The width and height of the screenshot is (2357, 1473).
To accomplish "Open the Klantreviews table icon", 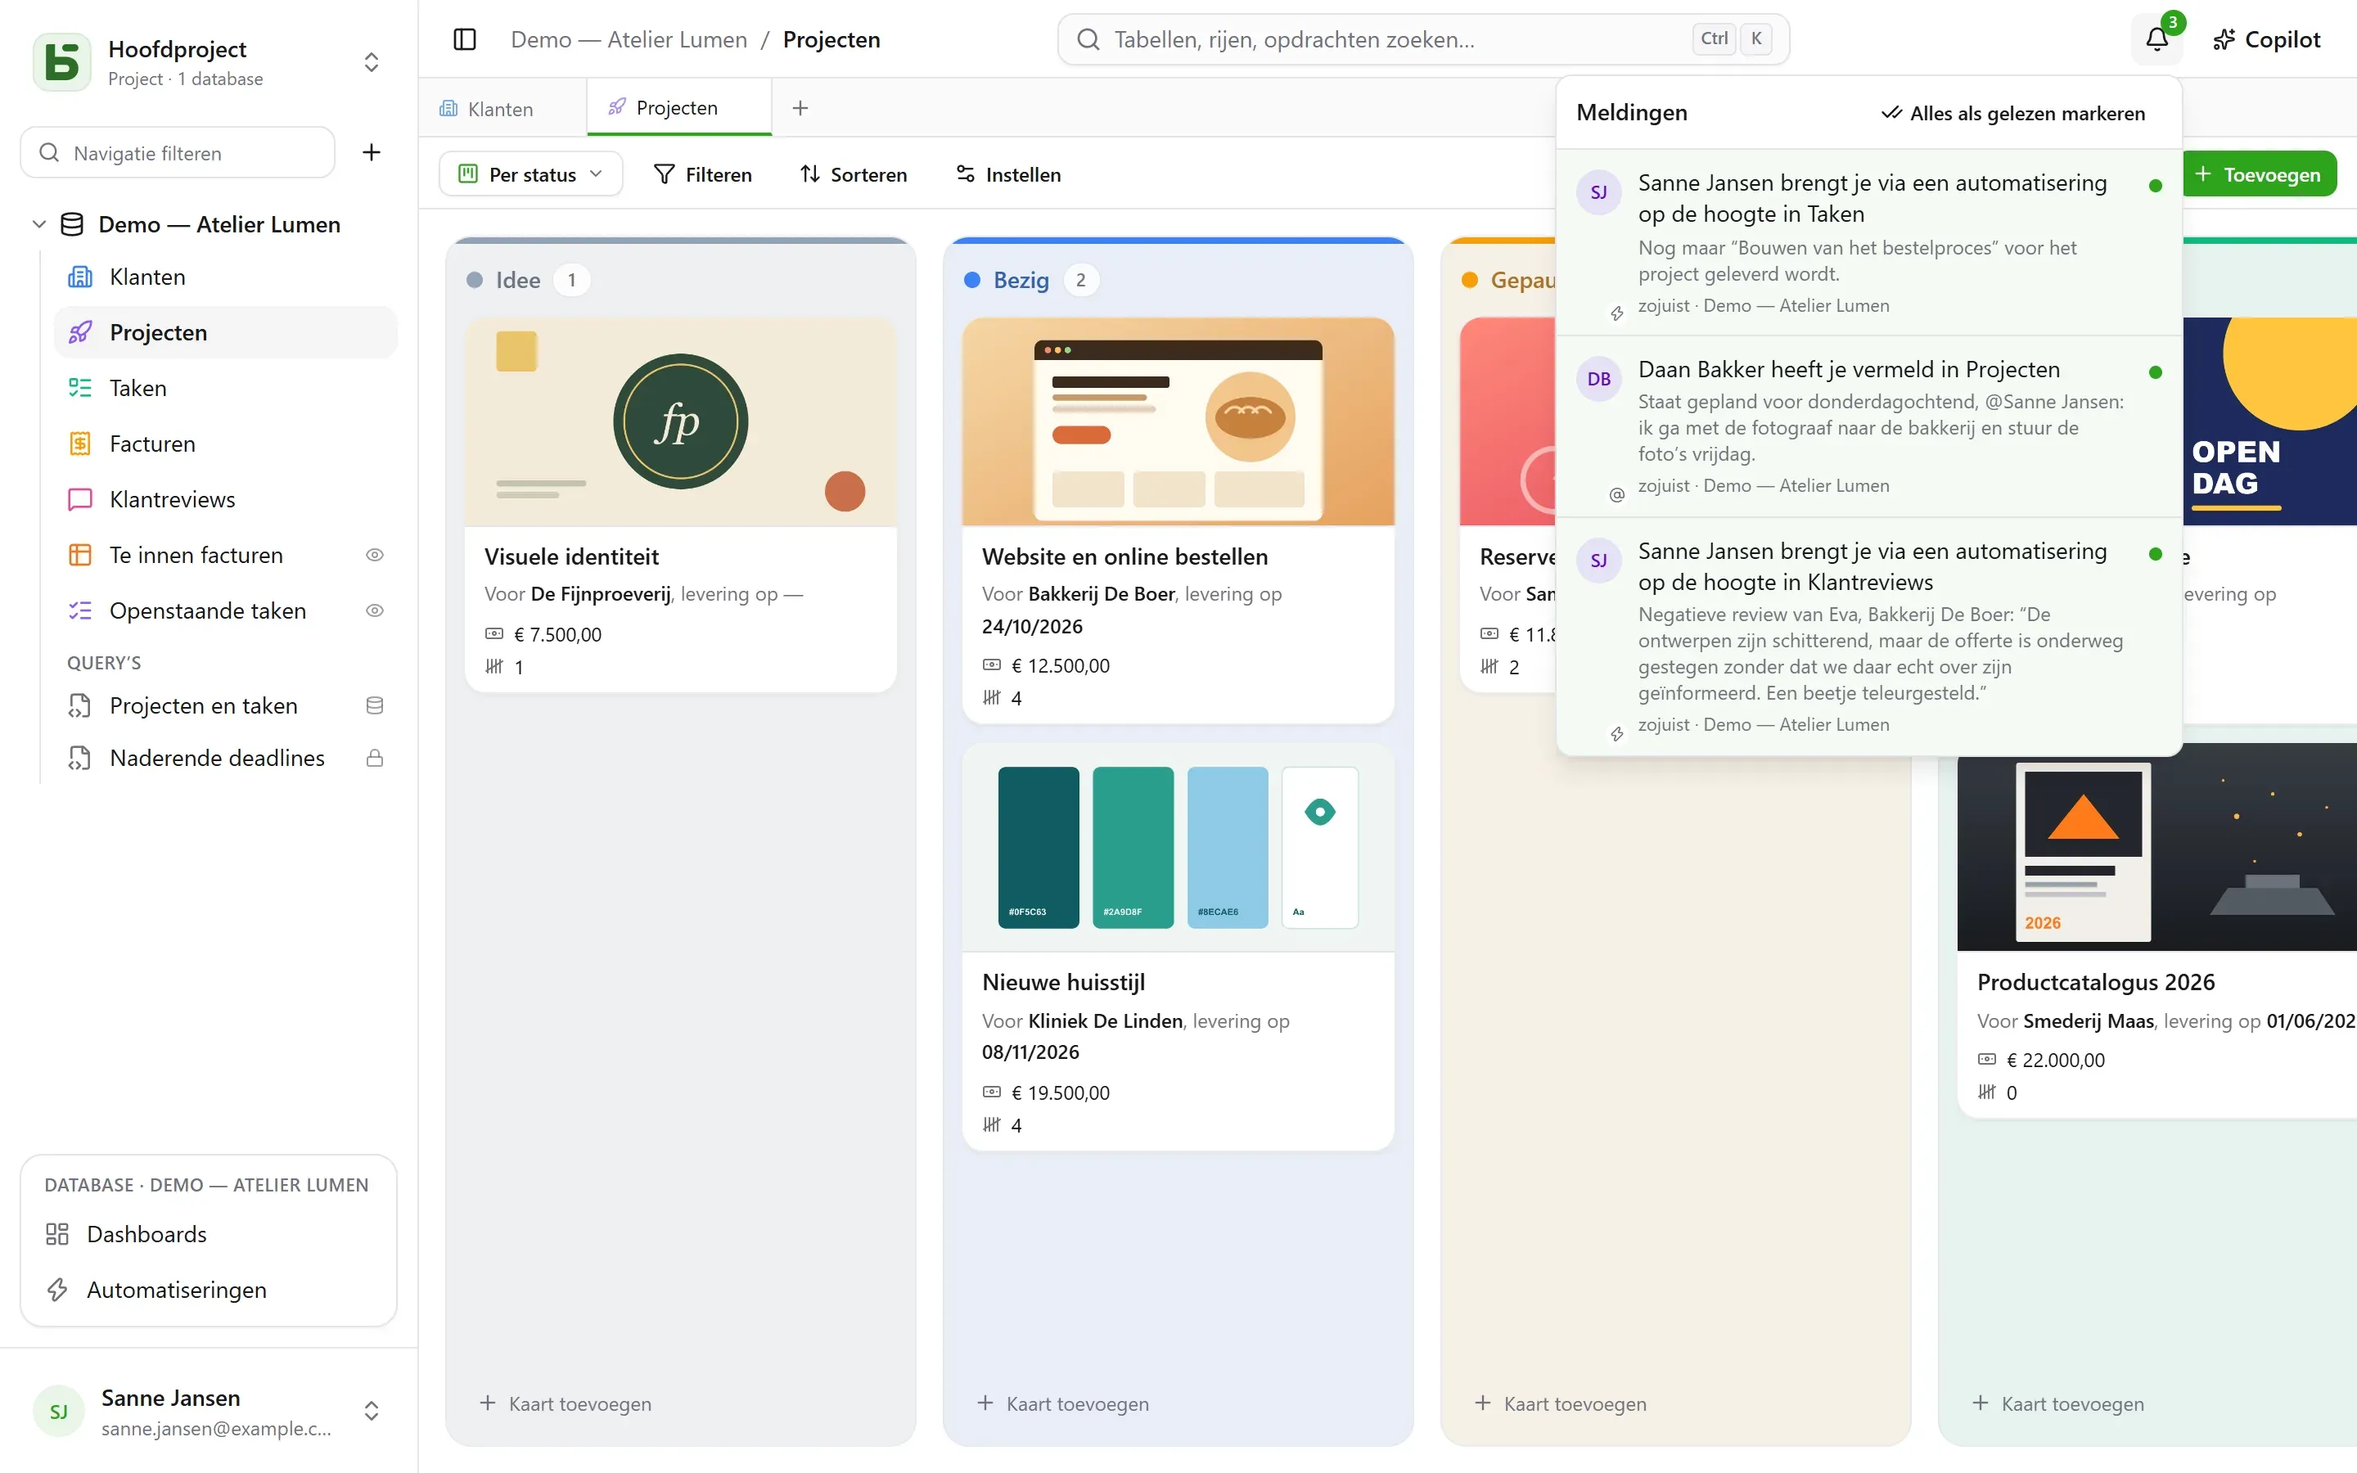I will (x=80, y=500).
